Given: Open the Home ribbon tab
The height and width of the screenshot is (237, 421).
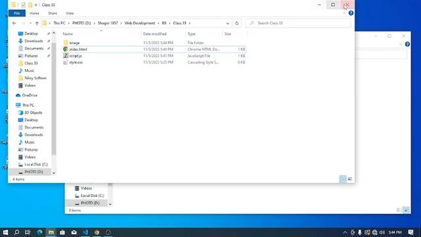Looking at the screenshot, I should tap(34, 13).
